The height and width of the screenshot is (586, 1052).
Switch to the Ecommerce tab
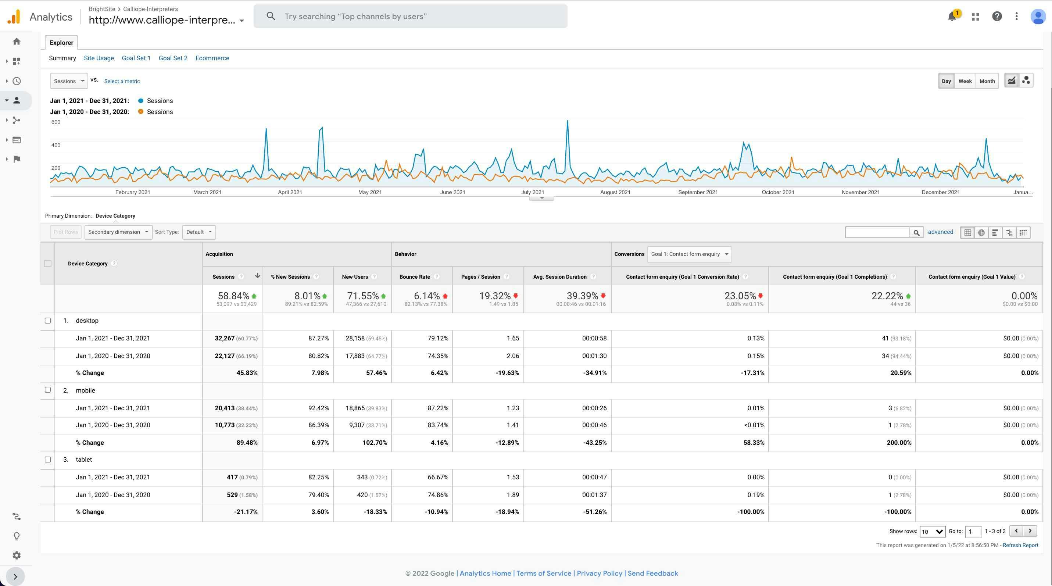point(212,58)
